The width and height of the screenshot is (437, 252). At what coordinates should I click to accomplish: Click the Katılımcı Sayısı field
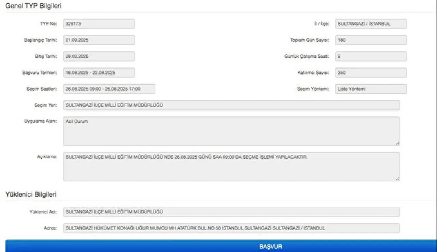click(371, 73)
